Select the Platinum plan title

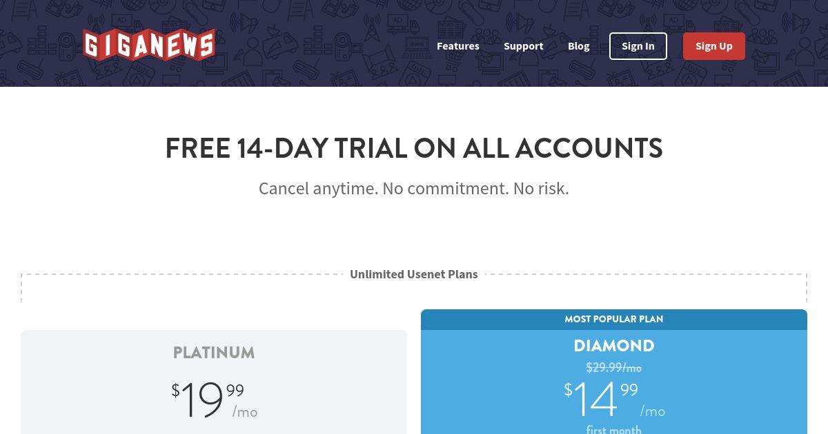click(x=214, y=353)
